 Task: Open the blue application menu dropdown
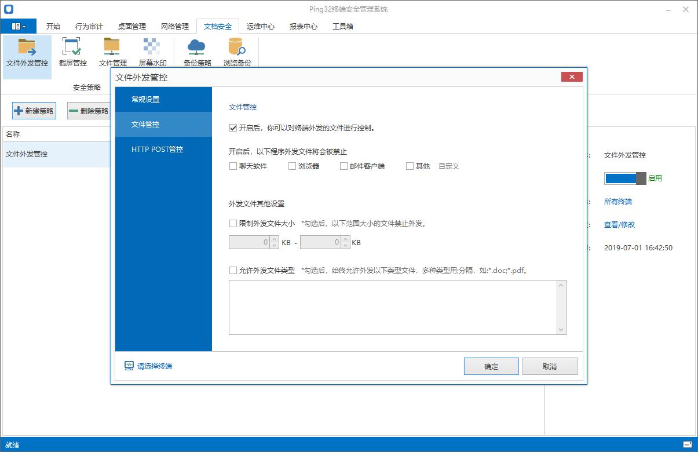[x=19, y=26]
